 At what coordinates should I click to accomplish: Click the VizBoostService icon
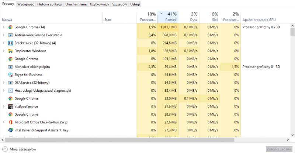tap(11, 106)
